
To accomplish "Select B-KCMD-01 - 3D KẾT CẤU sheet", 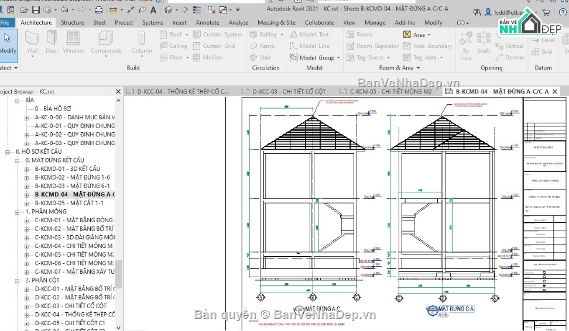I will click(67, 168).
